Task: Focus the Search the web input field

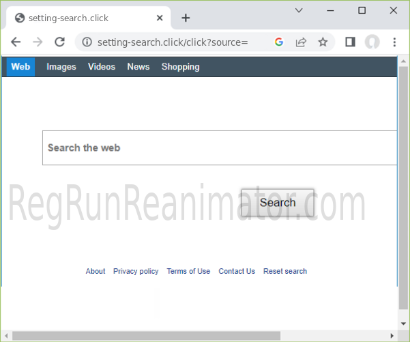Action: point(218,147)
